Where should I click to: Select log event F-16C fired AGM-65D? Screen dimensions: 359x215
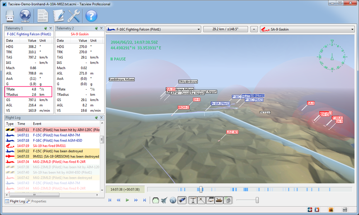(52, 140)
